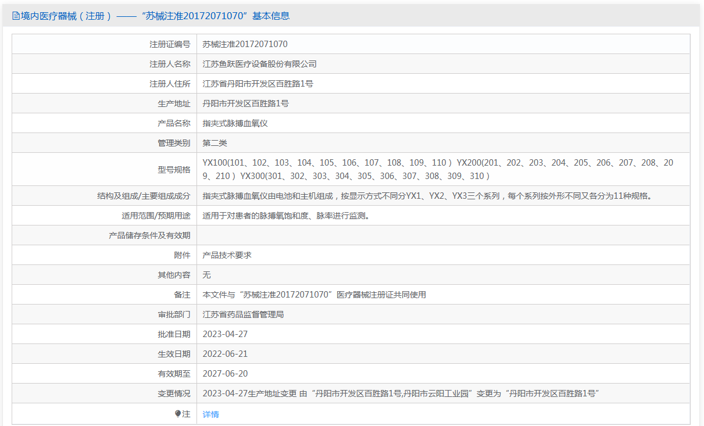Click the 管理类别 label
The height and width of the screenshot is (426, 704).
(174, 143)
